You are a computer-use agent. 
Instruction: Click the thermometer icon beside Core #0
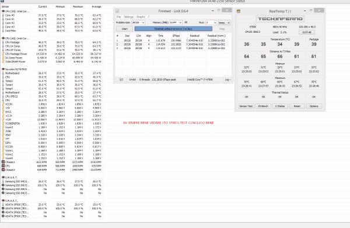[x=3, y=15]
